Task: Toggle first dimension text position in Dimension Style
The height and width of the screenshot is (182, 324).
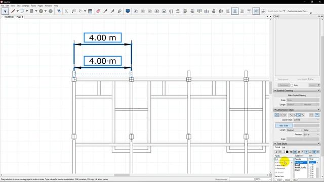Action: tap(277, 115)
